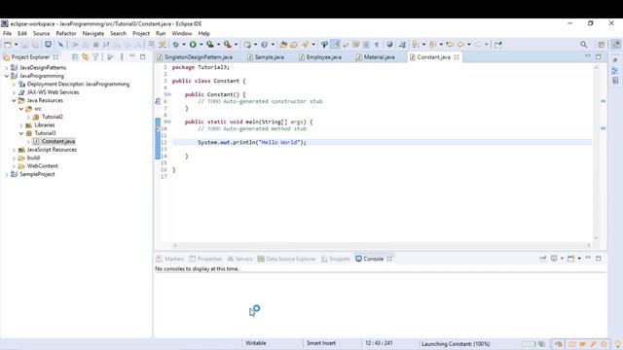The image size is (623, 350).
Task: Open the Web Browser globe icon
Action: tap(389, 45)
